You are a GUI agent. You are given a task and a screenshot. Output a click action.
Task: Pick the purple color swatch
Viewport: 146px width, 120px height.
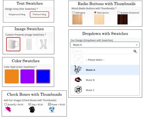pyautogui.click(x=27, y=76)
